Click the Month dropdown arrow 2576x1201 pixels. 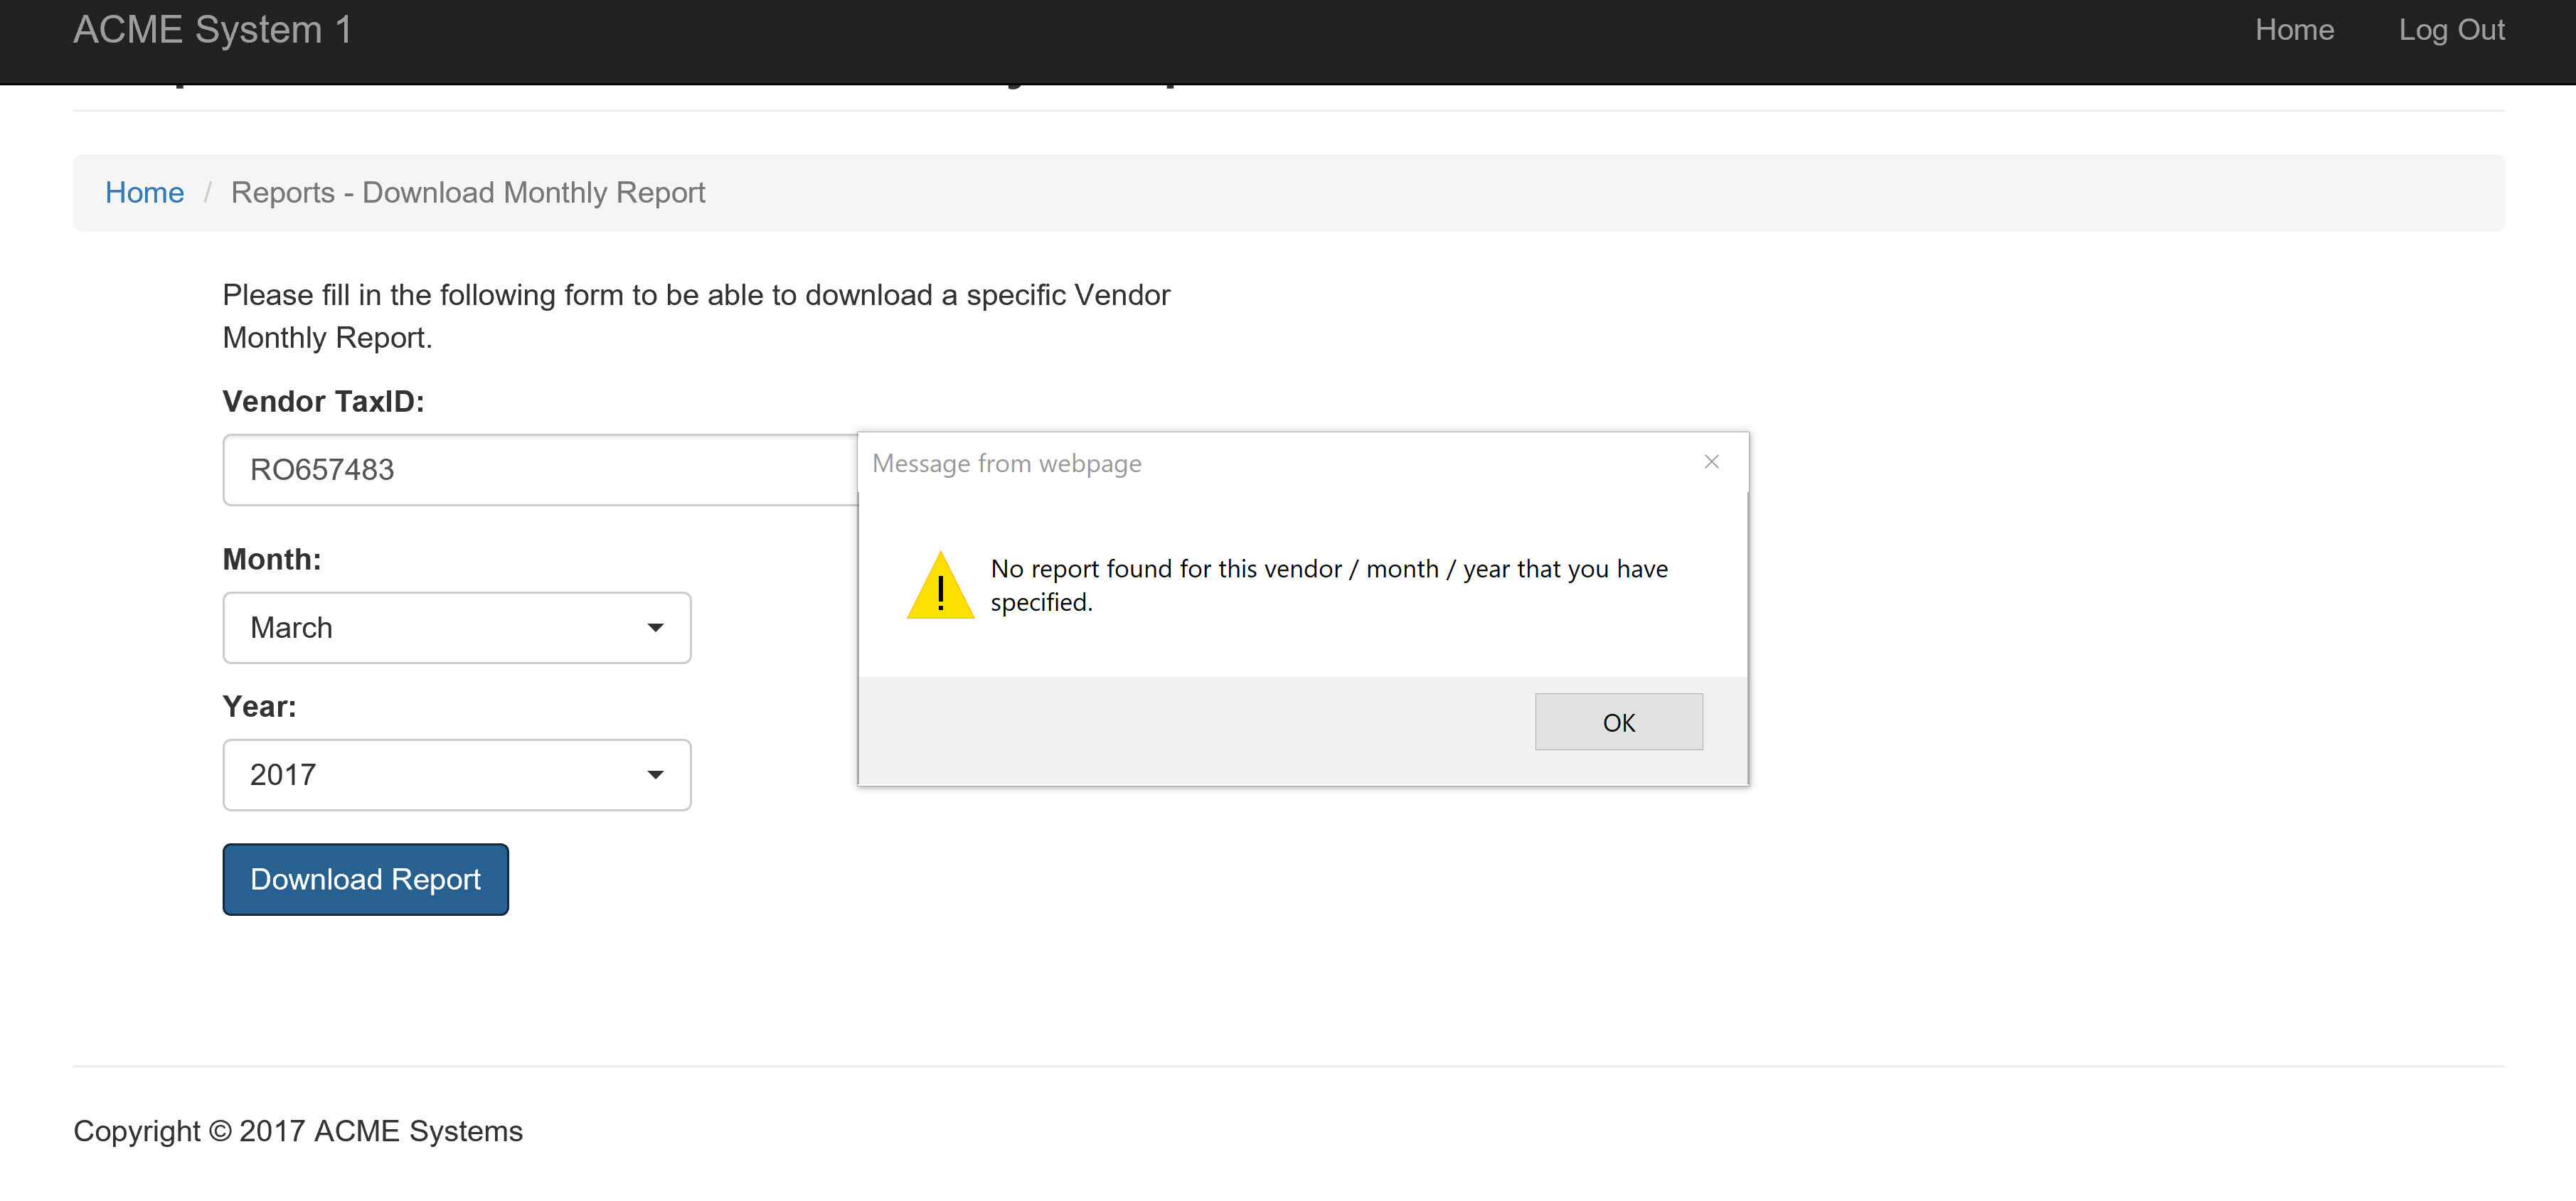point(655,628)
